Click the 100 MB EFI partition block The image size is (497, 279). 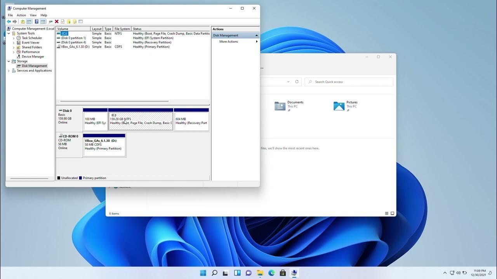[95, 119]
